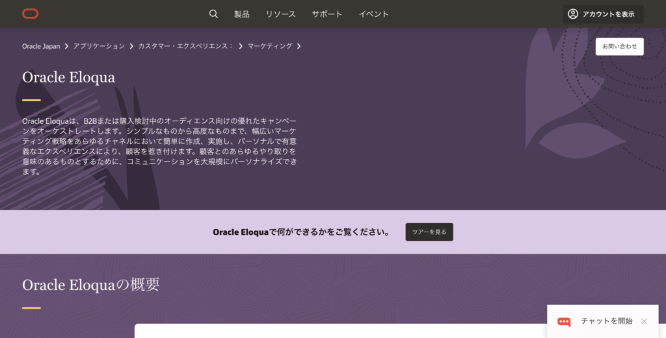Go to Oracle Japan breadcrumb link

41,46
